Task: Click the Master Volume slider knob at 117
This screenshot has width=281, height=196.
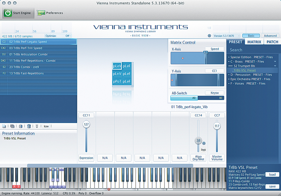Action: (217, 126)
